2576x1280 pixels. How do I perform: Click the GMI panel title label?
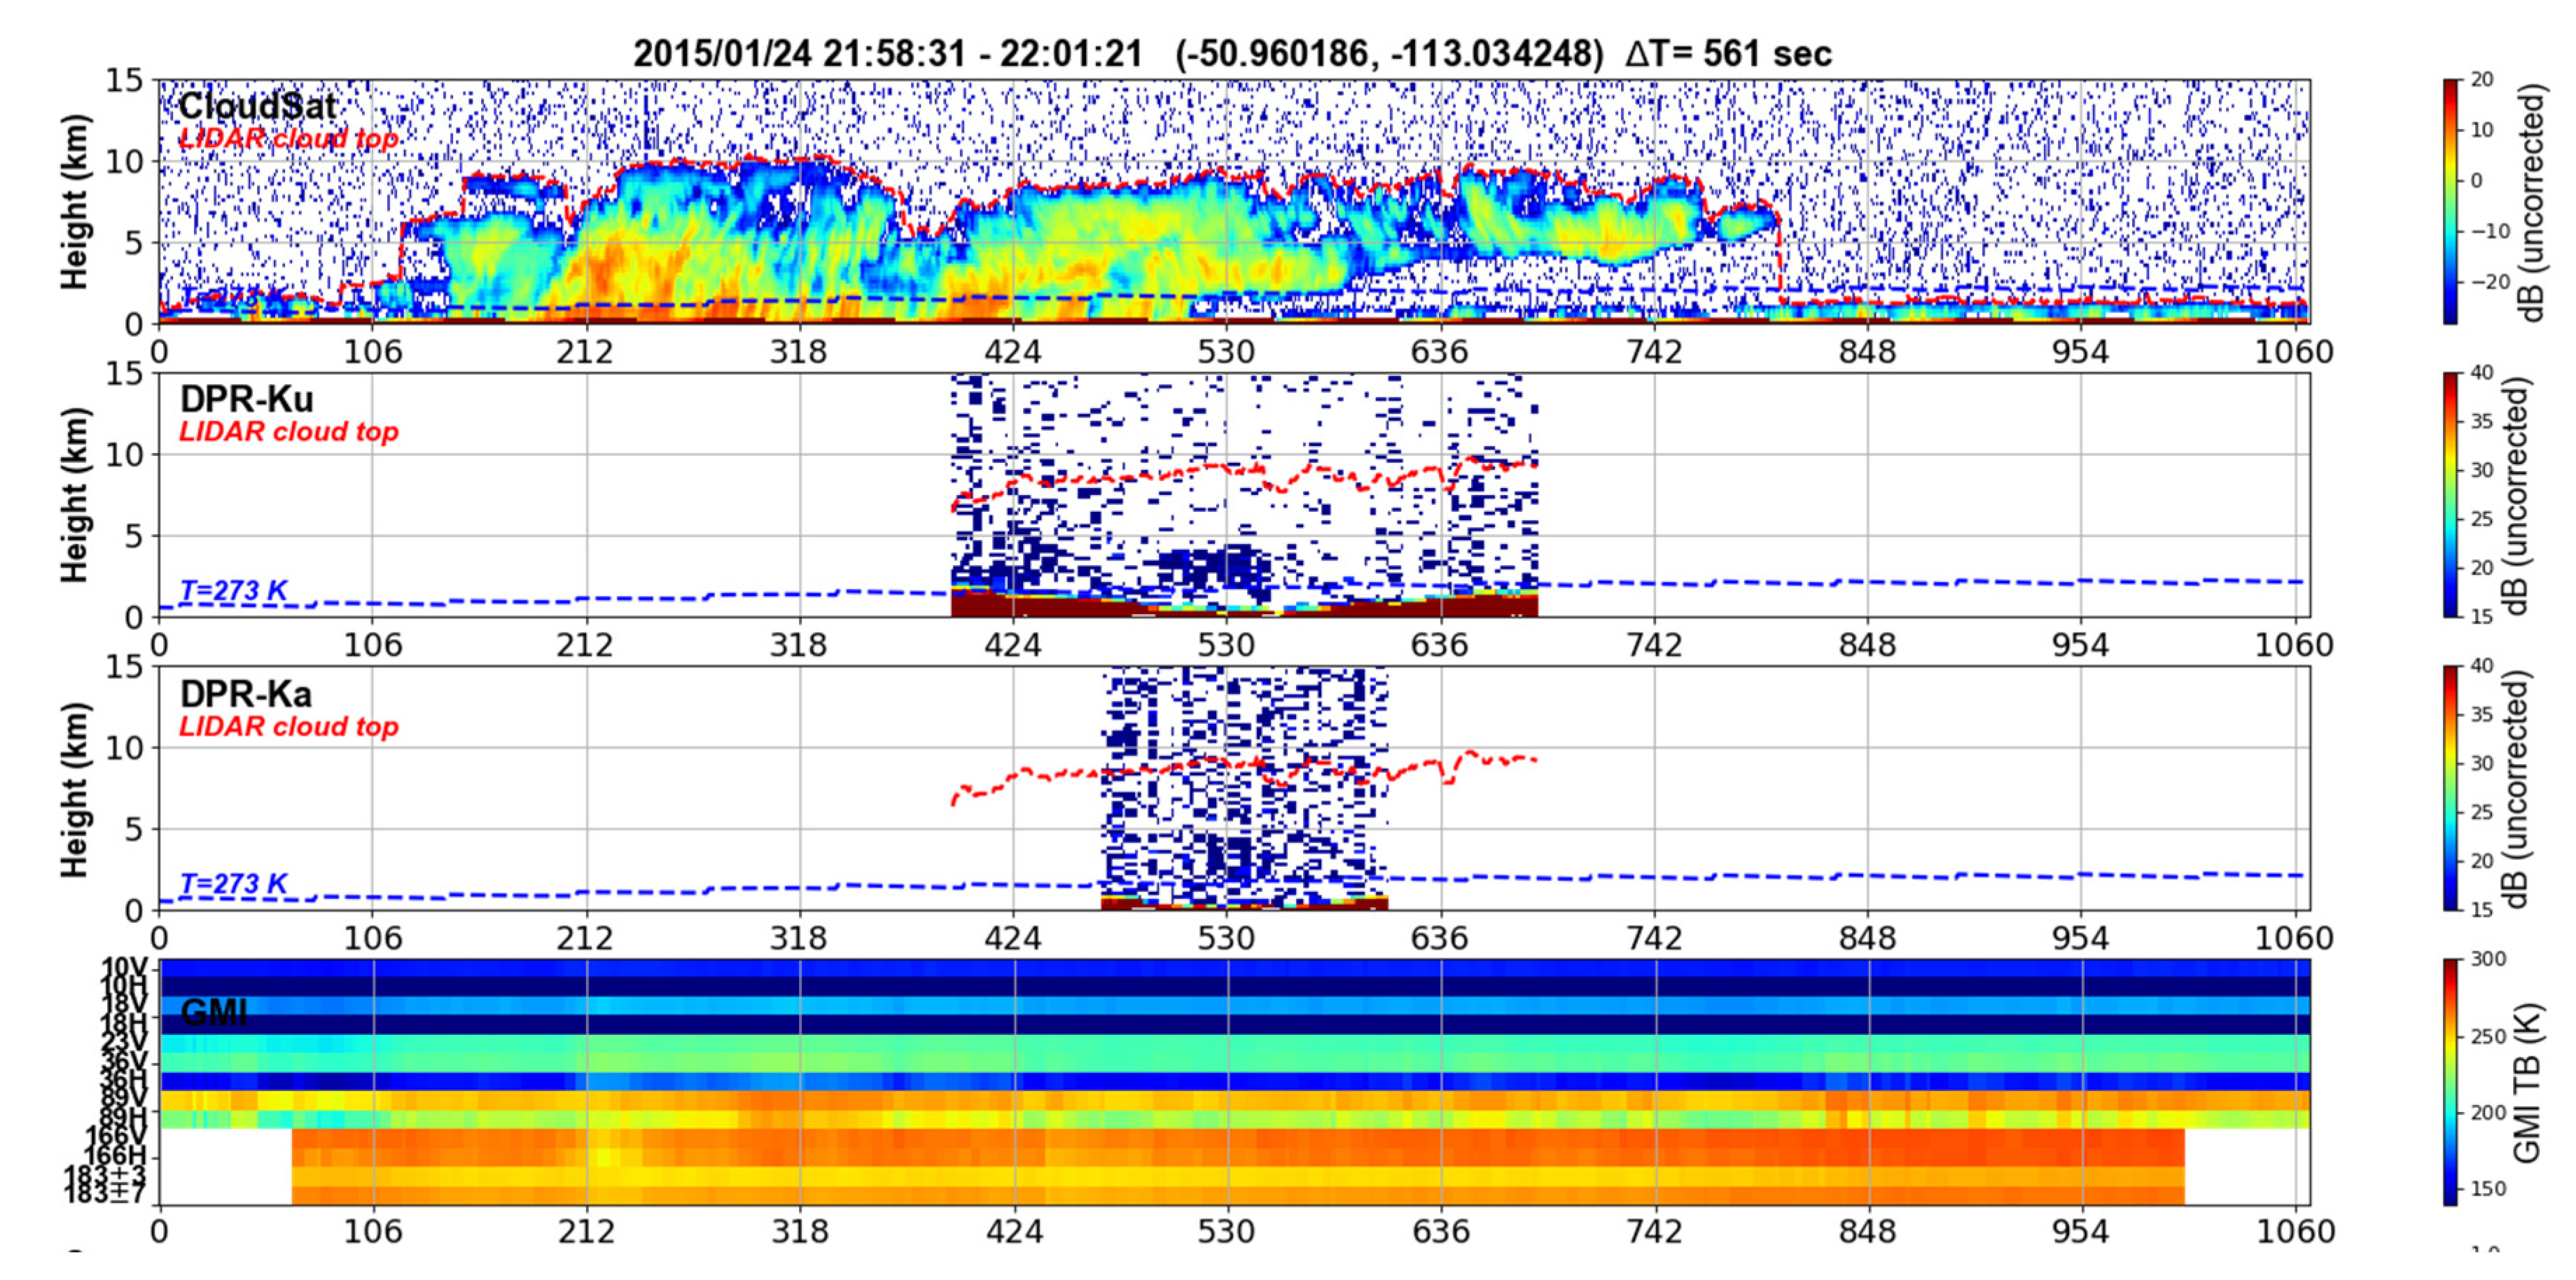[x=213, y=1013]
